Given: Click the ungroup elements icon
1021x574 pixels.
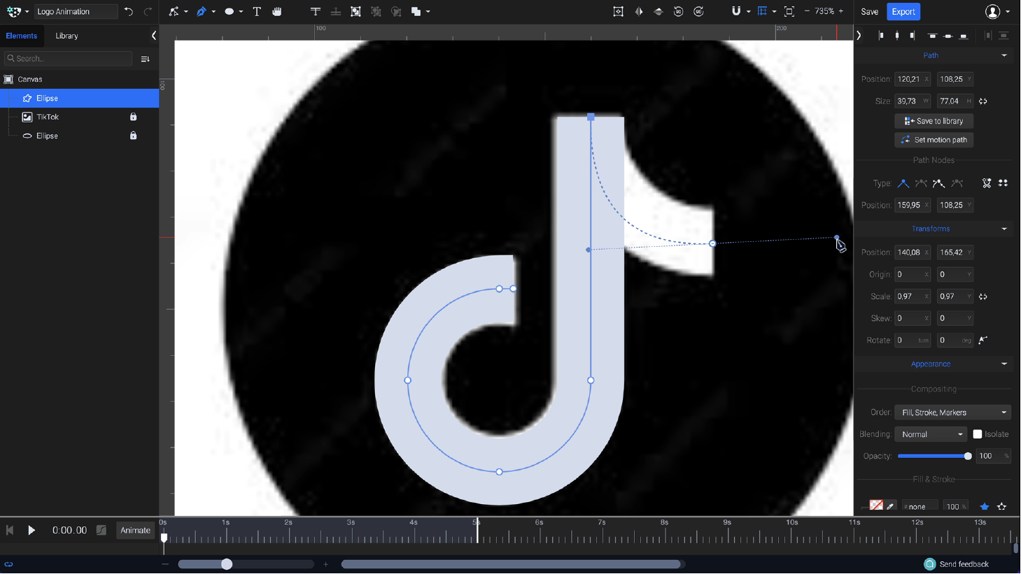Looking at the screenshot, I should coord(376,11).
